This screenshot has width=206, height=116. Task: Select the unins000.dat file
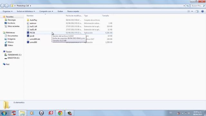(x=35, y=39)
